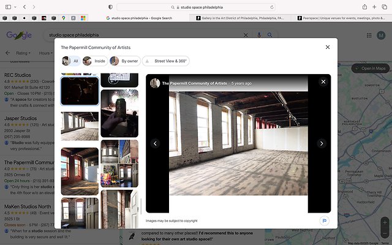Viewport: 392px width, 245px height.
Task: Open Safari share menu
Action: [364, 7]
